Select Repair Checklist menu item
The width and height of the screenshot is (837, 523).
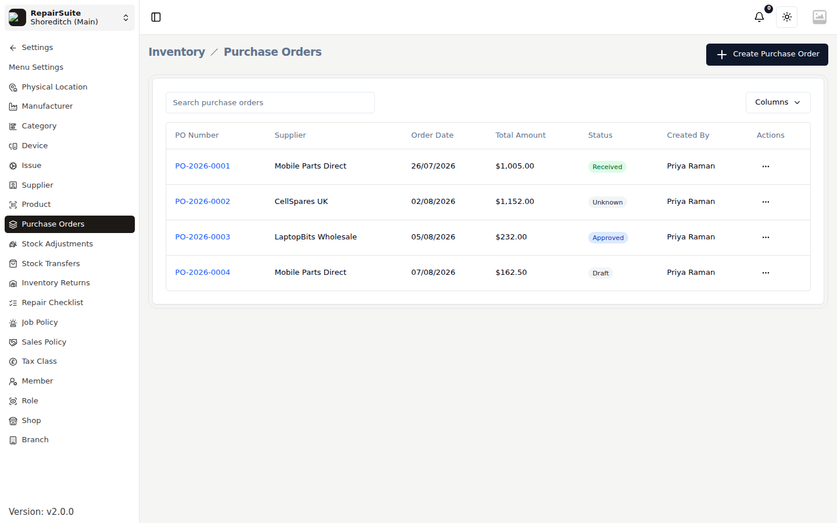[70, 303]
